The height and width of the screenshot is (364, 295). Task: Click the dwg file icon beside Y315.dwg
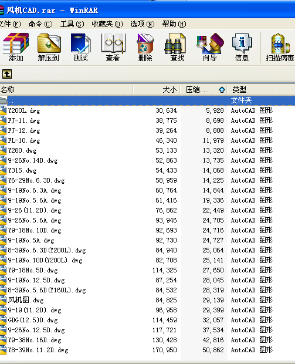coord(4,170)
